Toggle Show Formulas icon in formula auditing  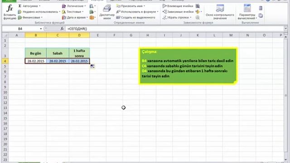(198, 6)
